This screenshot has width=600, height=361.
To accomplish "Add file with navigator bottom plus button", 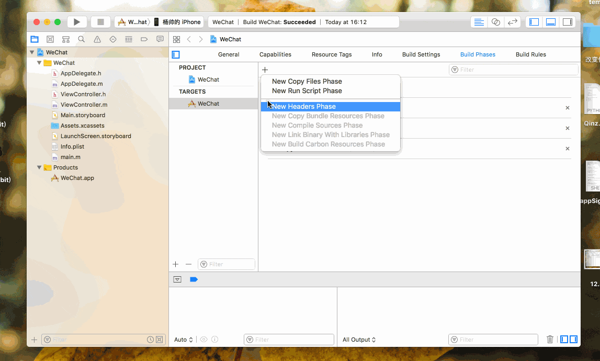I will tap(34, 340).
